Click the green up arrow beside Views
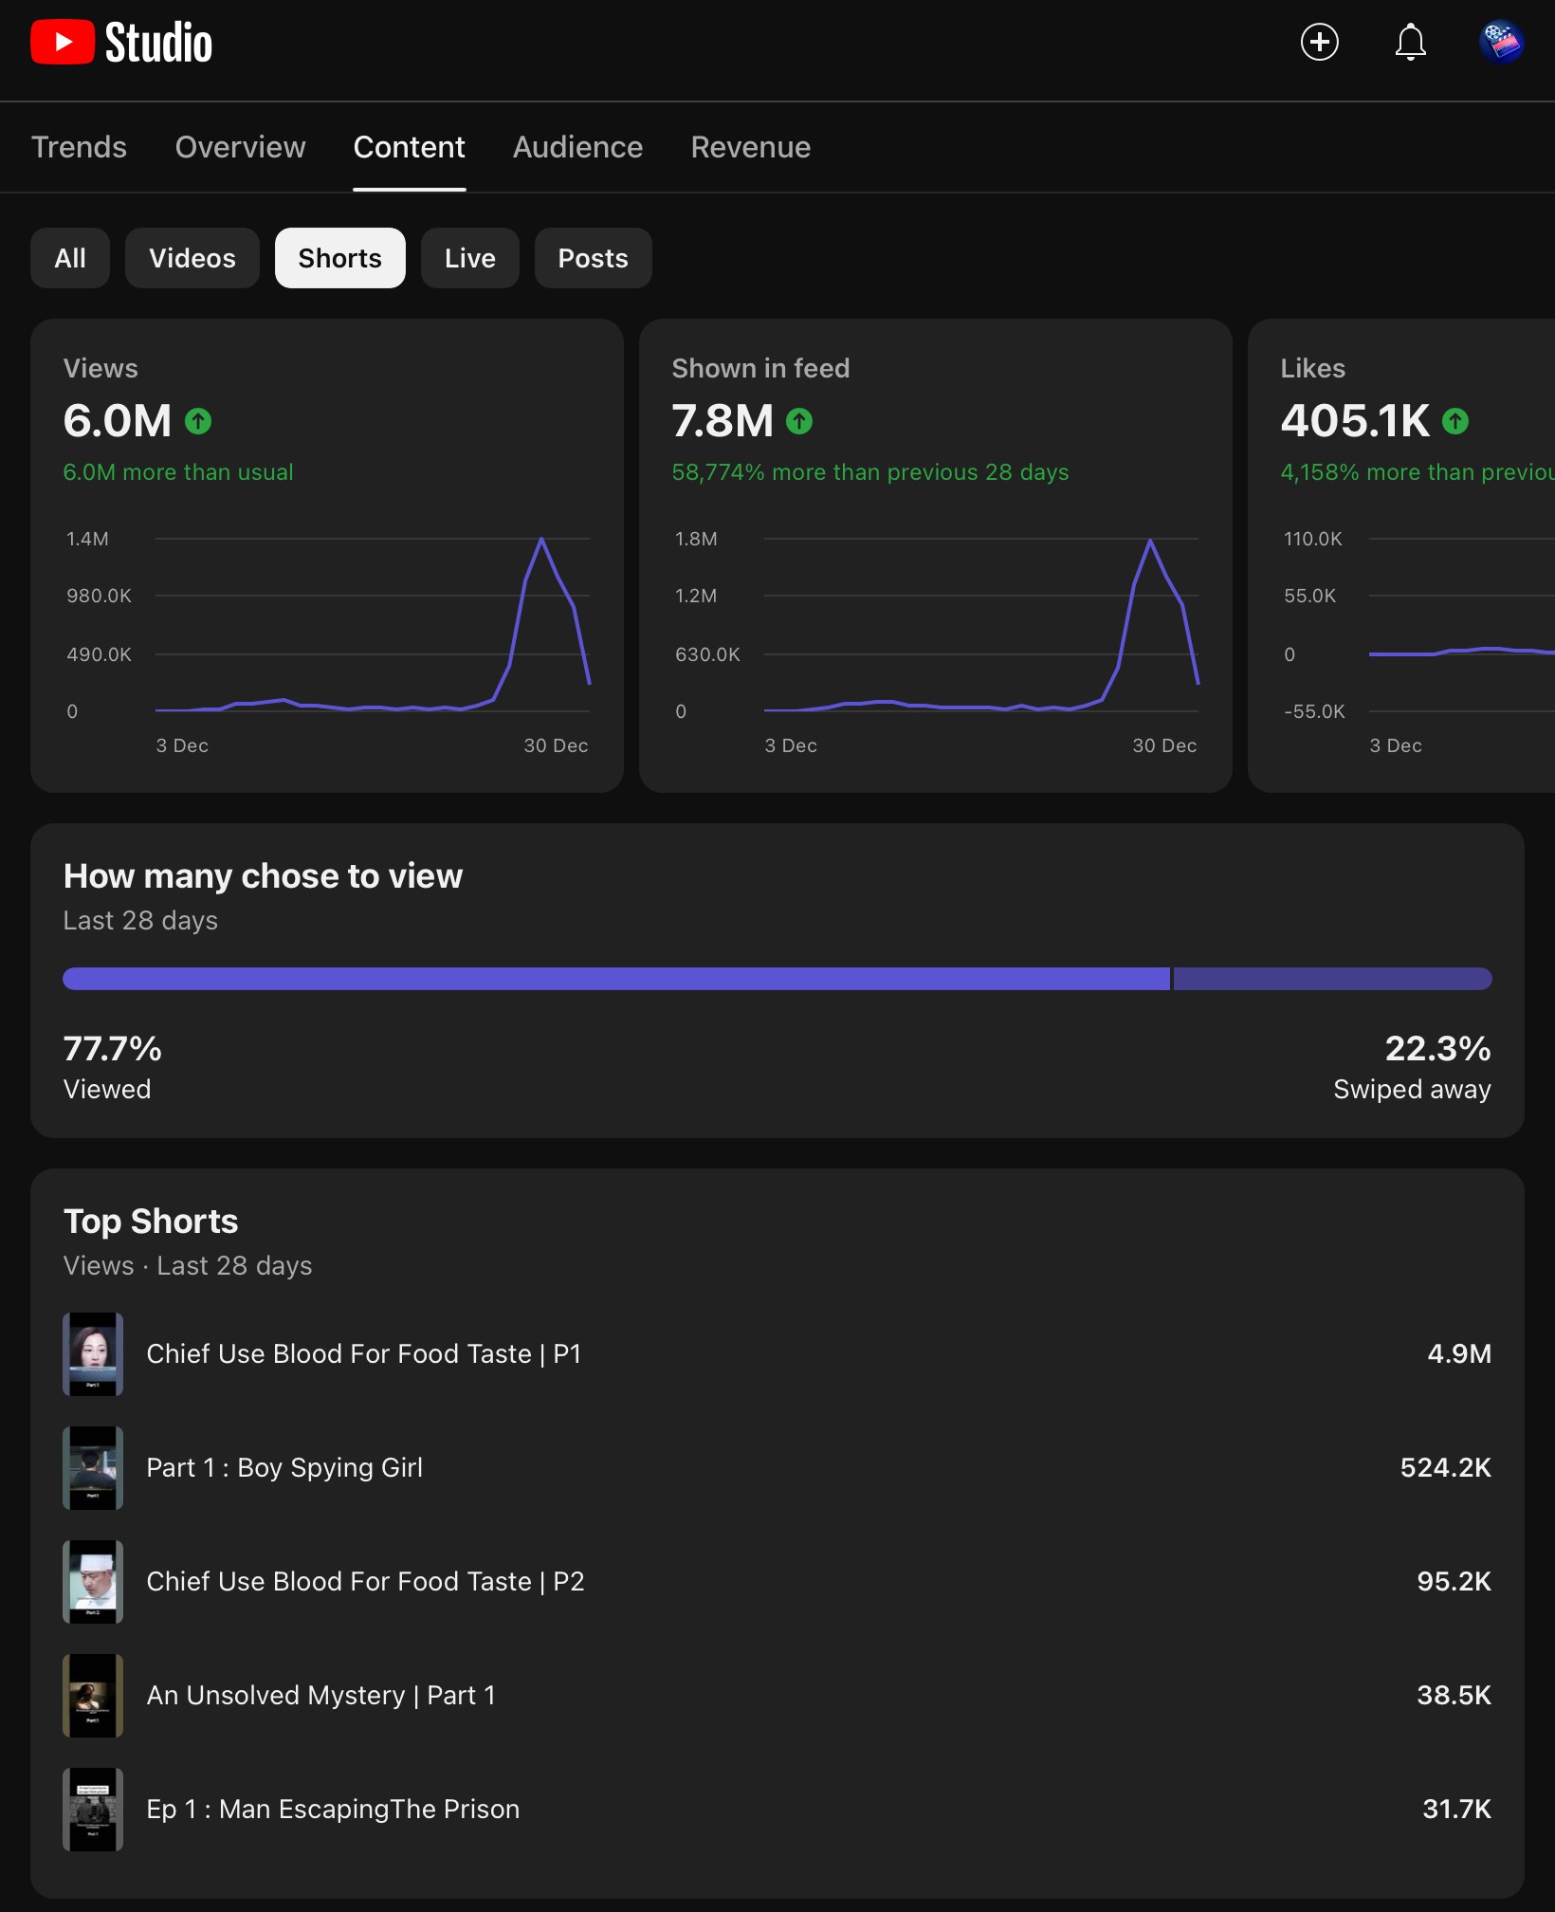The width and height of the screenshot is (1555, 1912). (198, 421)
